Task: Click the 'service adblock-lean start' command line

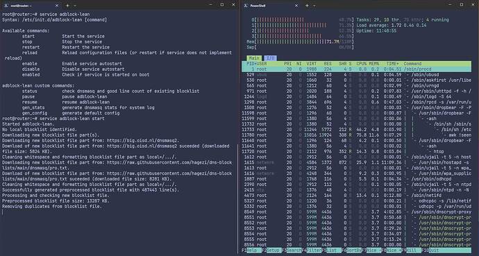Action: click(53, 119)
